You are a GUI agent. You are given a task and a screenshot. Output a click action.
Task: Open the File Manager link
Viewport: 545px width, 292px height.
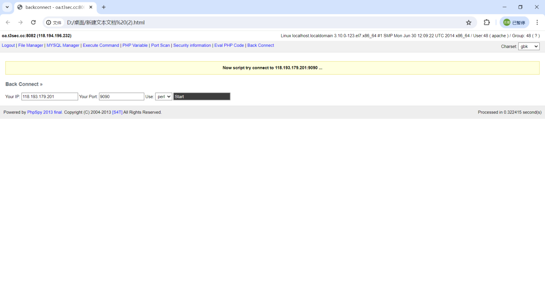click(30, 45)
